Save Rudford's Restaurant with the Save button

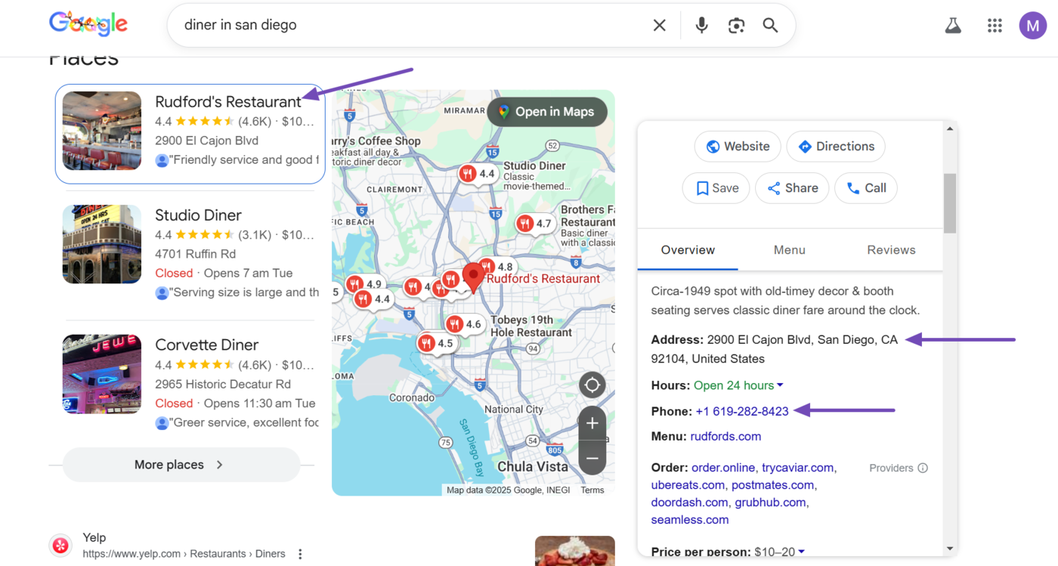(716, 187)
